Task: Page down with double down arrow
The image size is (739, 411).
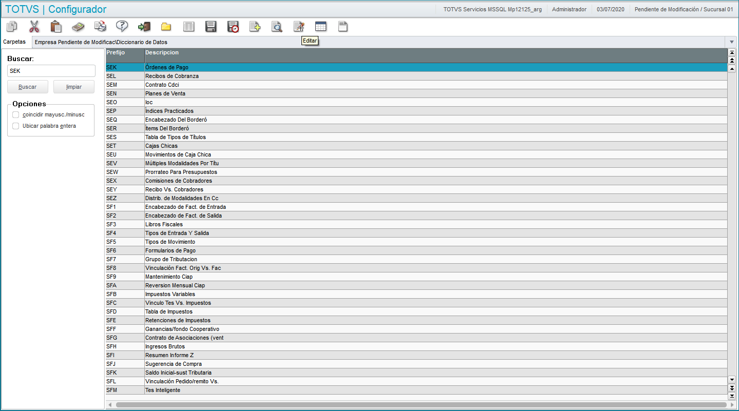Action: pos(732,387)
